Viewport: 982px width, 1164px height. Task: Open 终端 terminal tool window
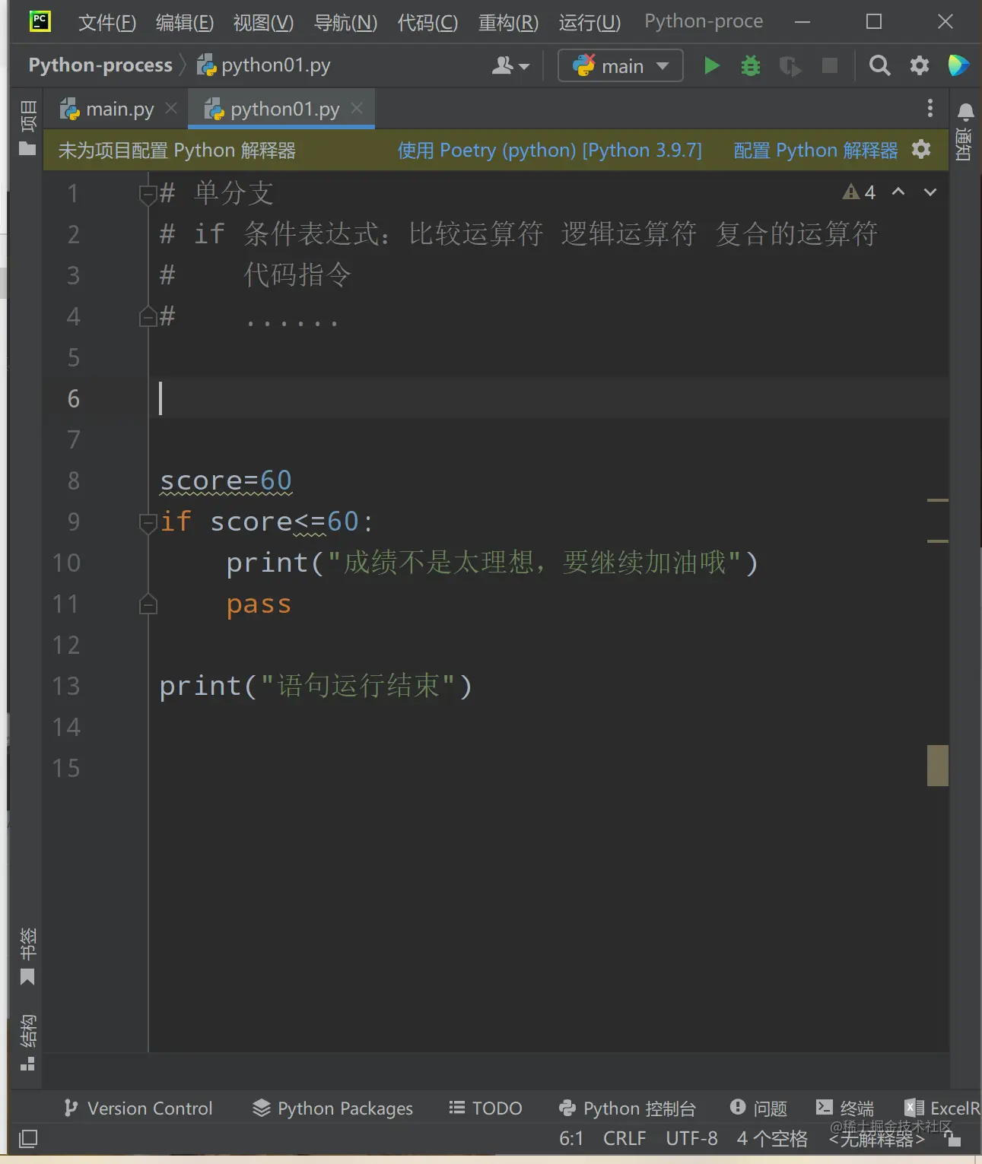tap(845, 1108)
